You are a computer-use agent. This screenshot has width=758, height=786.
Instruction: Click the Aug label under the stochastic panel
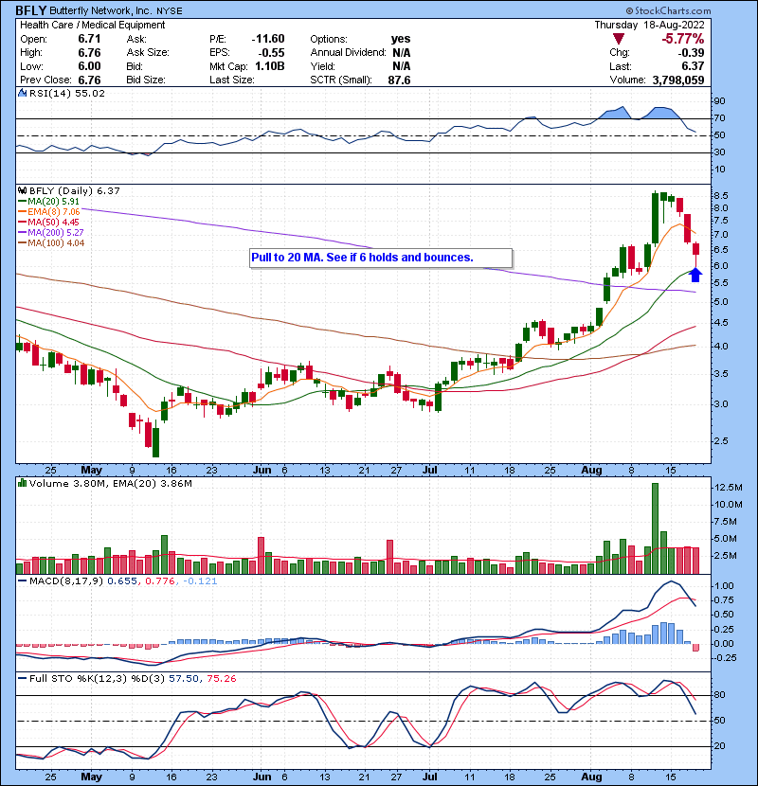click(591, 777)
